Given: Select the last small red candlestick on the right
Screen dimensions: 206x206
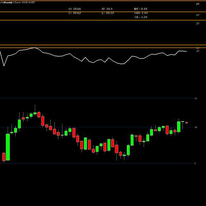Looking at the screenshot, I should 187,122.
